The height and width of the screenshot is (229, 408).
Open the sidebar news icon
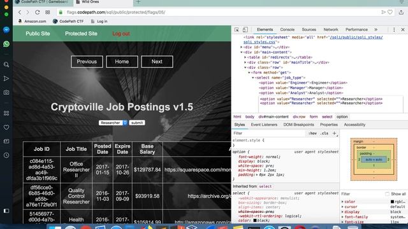pyautogui.click(x=6, y=141)
